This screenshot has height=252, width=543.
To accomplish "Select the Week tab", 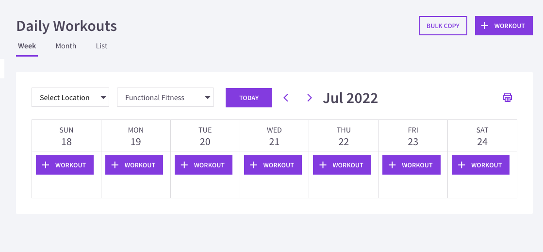I will coord(27,46).
